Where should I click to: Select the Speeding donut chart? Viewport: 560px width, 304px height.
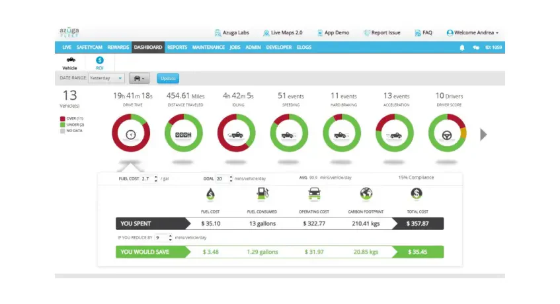[x=289, y=133]
